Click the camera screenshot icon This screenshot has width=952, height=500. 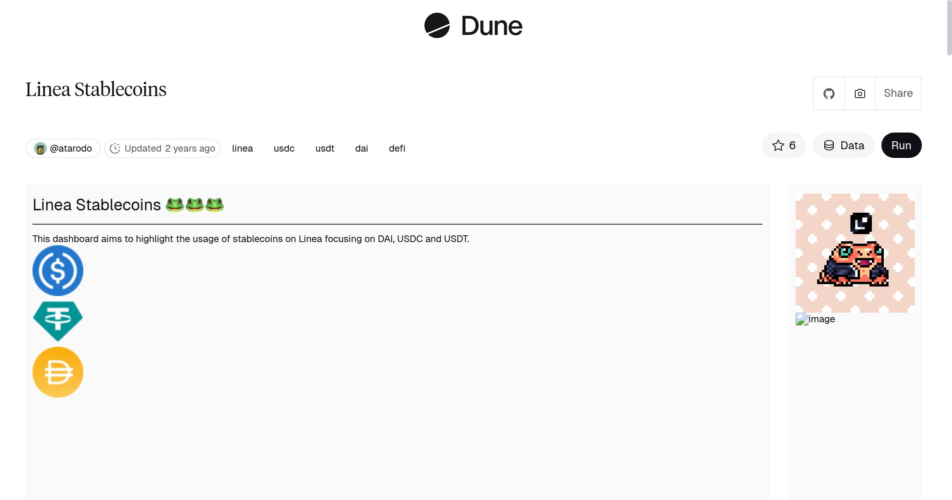pyautogui.click(x=860, y=93)
